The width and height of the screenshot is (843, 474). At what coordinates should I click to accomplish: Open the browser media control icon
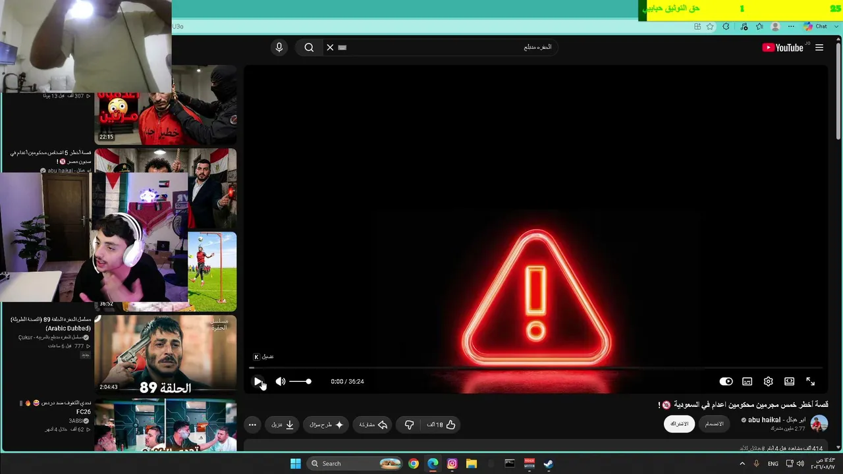744,26
